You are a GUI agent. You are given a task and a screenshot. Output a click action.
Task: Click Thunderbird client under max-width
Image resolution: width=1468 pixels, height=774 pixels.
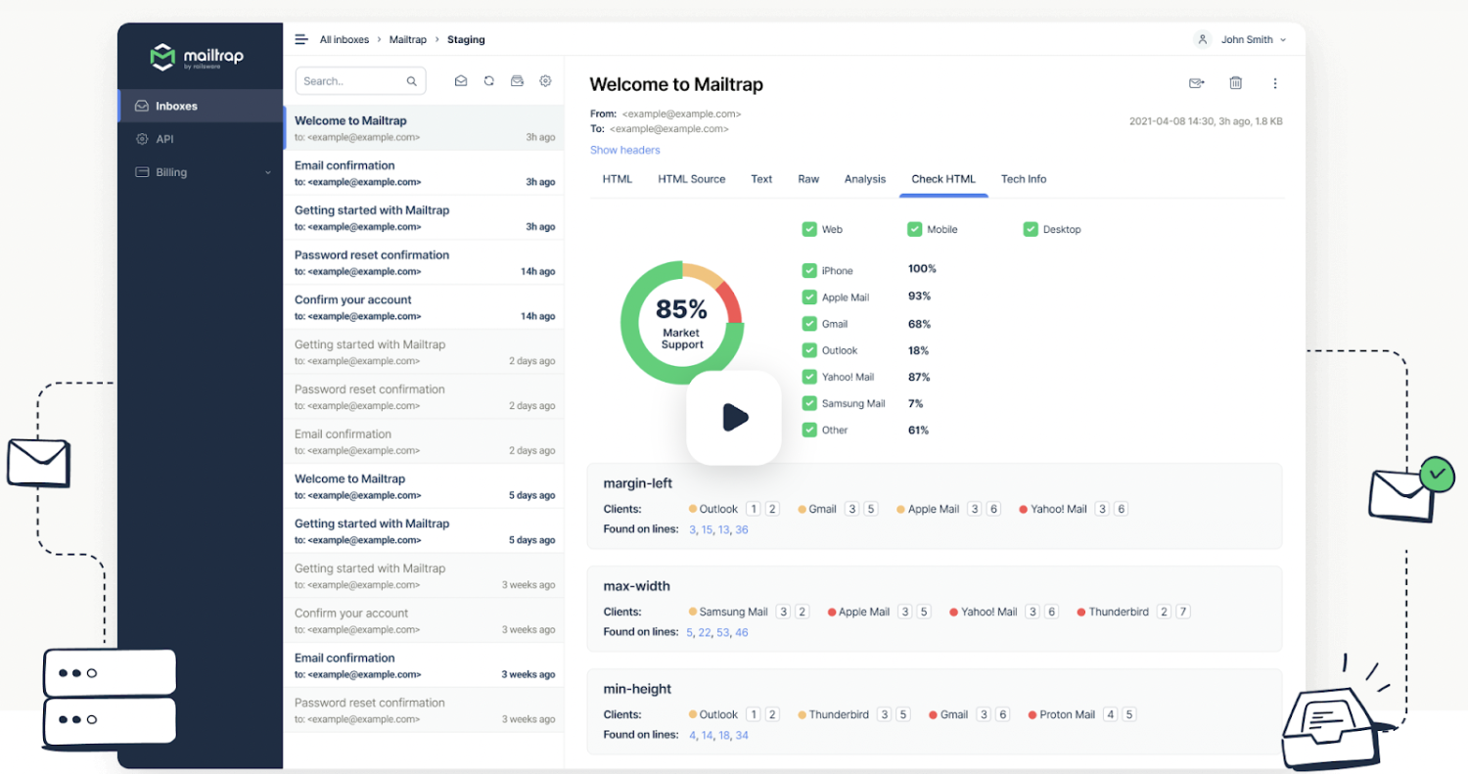[1118, 612]
